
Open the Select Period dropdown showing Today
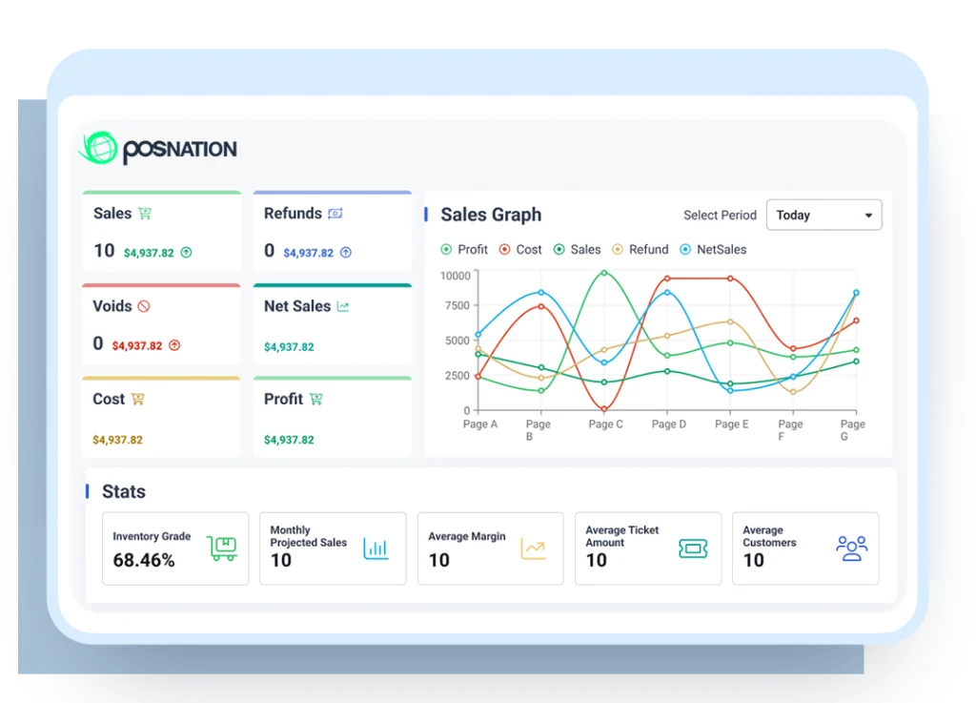(823, 215)
